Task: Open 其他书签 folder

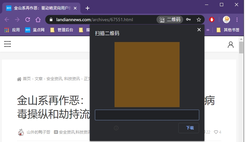Action: pos(228,30)
